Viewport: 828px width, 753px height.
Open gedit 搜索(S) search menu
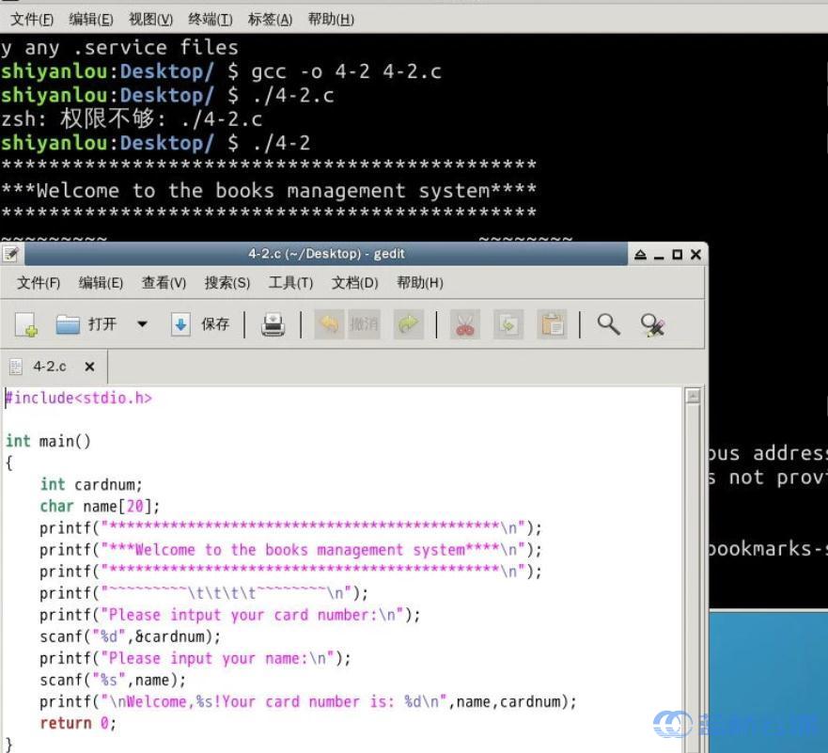tap(227, 283)
